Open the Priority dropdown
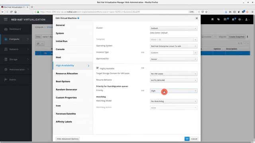The height and width of the screenshot is (143, 255). click(174, 91)
